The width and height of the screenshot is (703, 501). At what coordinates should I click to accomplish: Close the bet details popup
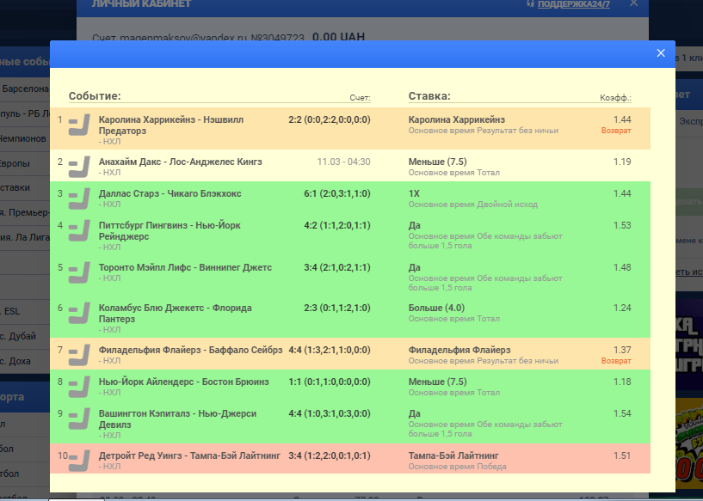(661, 52)
